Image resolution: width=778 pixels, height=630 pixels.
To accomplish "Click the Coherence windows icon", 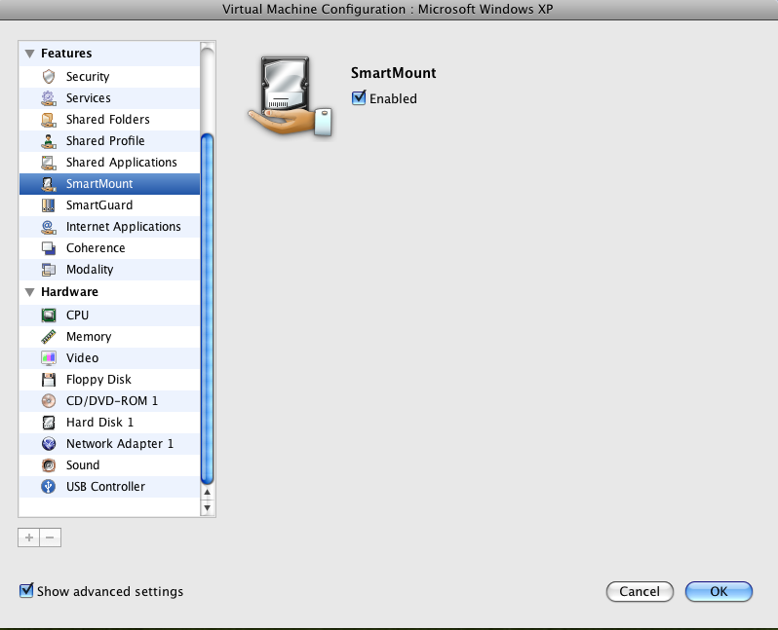I will tap(49, 248).
